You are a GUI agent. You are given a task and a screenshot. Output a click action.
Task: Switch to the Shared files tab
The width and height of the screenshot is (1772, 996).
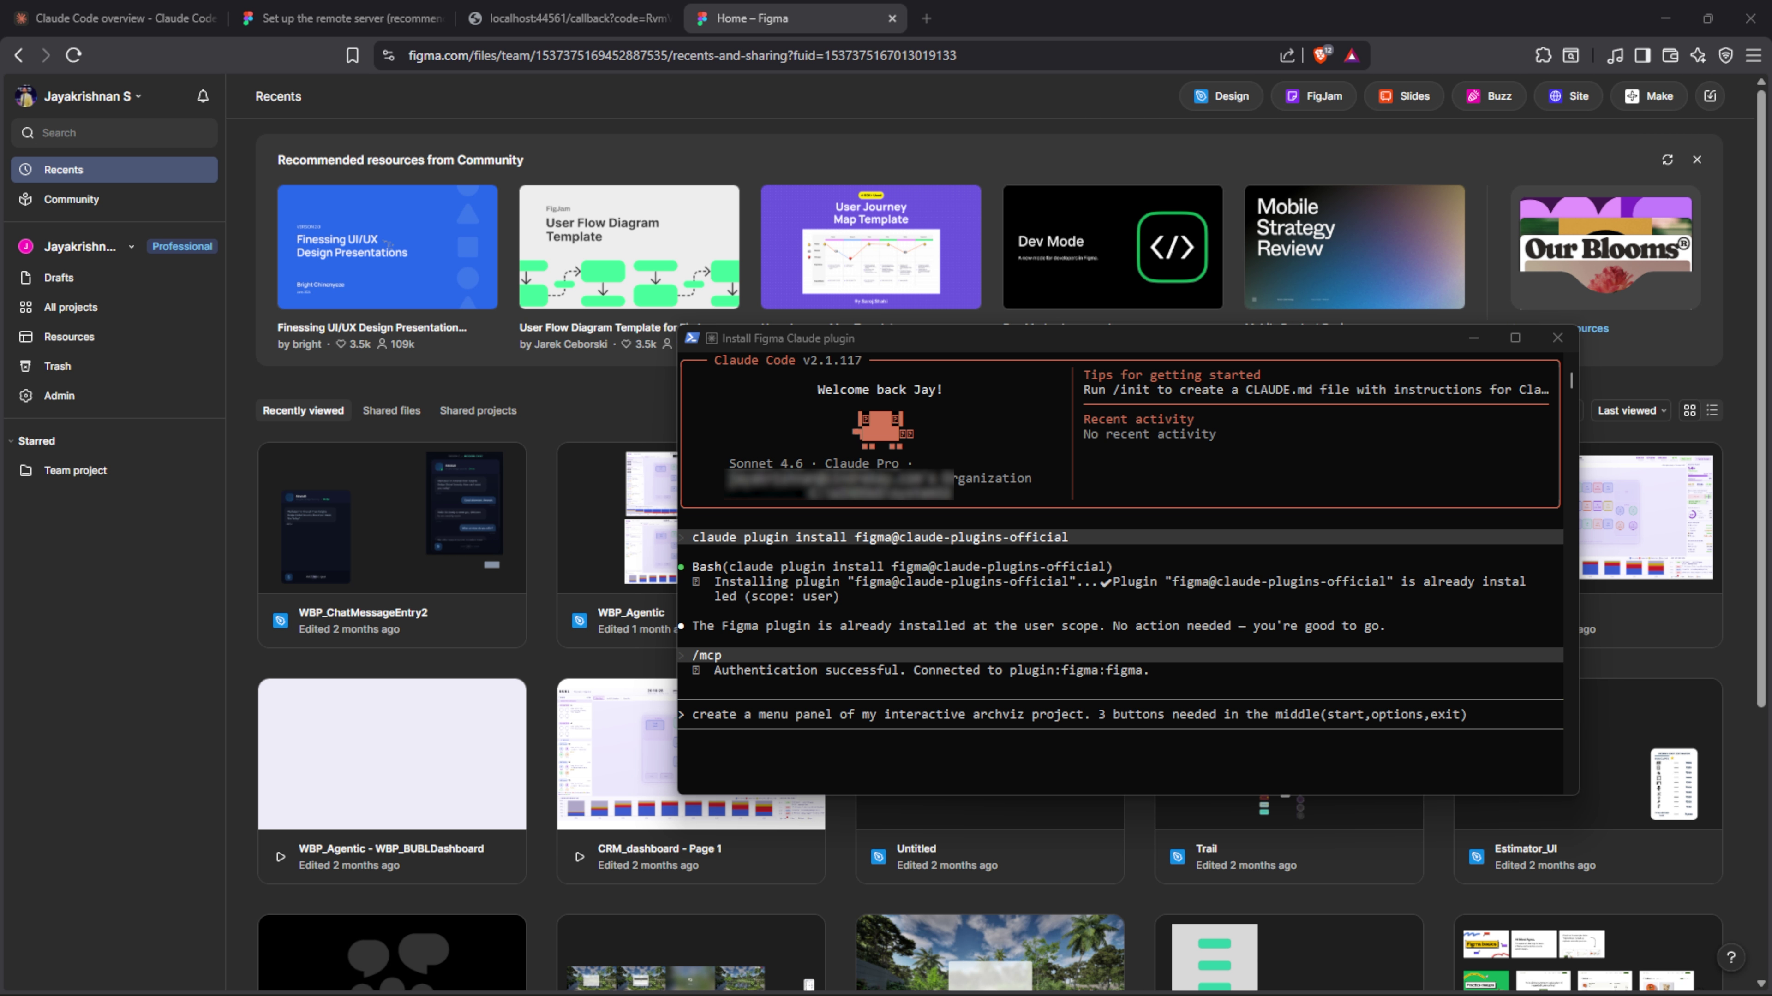coord(391,410)
